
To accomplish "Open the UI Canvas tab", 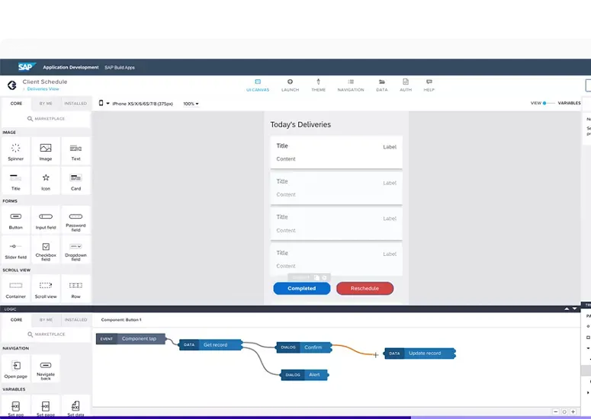I will [258, 85].
